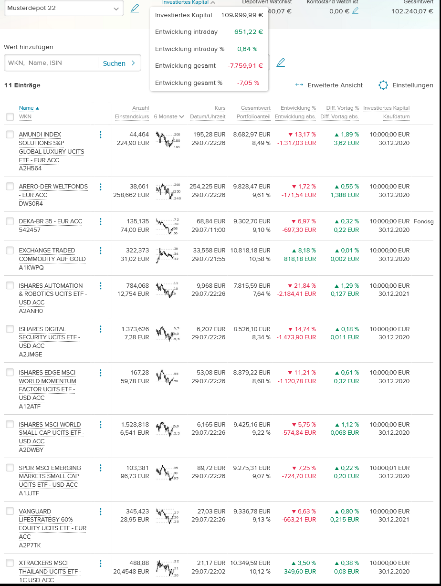Edit the Kontostand Watchlist value
441x586 pixels.
point(355,11)
